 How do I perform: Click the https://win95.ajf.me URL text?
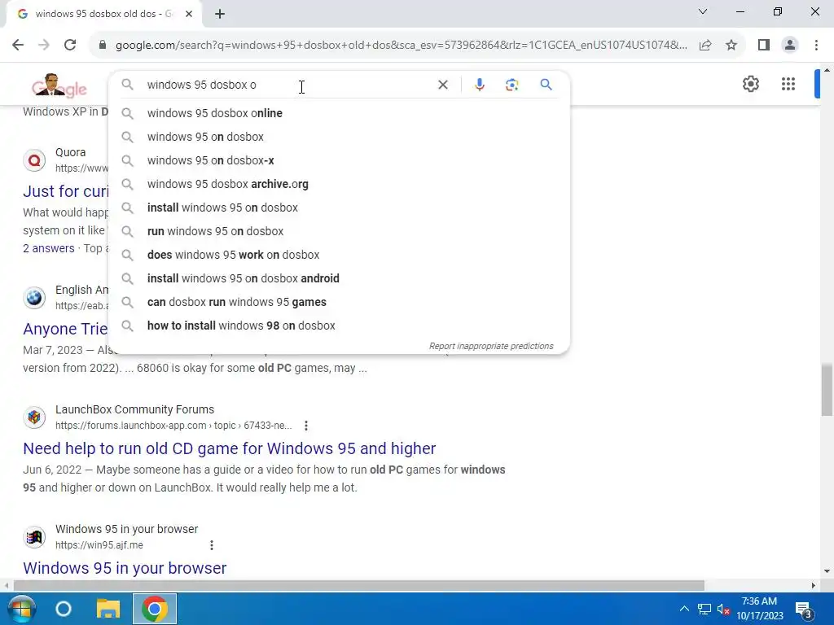coord(99,545)
